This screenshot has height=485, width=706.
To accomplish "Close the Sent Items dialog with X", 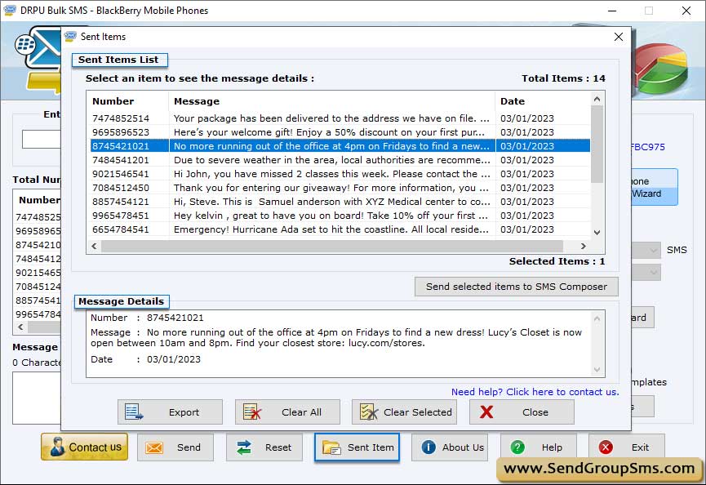I will tap(619, 37).
